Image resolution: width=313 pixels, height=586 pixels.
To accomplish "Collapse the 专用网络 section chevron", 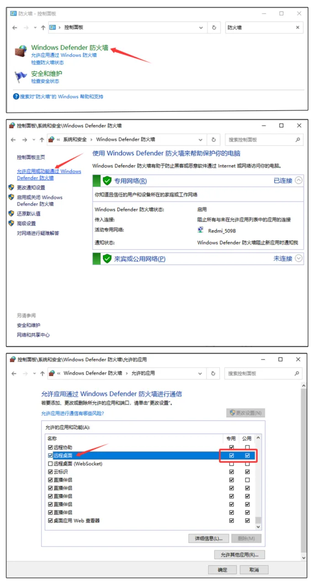I will [299, 180].
